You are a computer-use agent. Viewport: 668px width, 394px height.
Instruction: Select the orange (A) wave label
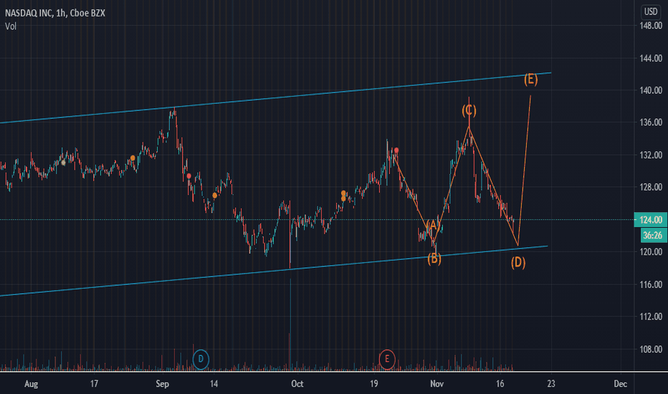coord(433,225)
